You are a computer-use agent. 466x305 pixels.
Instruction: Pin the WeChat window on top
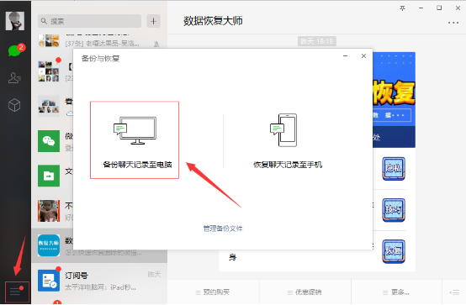point(402,8)
